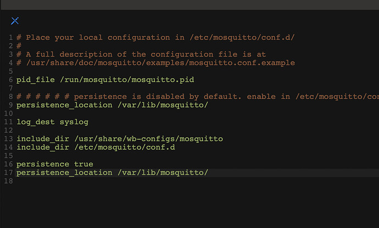The height and width of the screenshot is (228, 379).
Task: Click highlighted persistence_location on line 17
Action: pos(64,173)
